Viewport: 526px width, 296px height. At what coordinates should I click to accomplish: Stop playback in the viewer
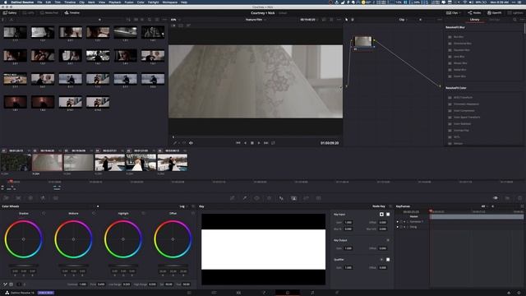(252, 143)
